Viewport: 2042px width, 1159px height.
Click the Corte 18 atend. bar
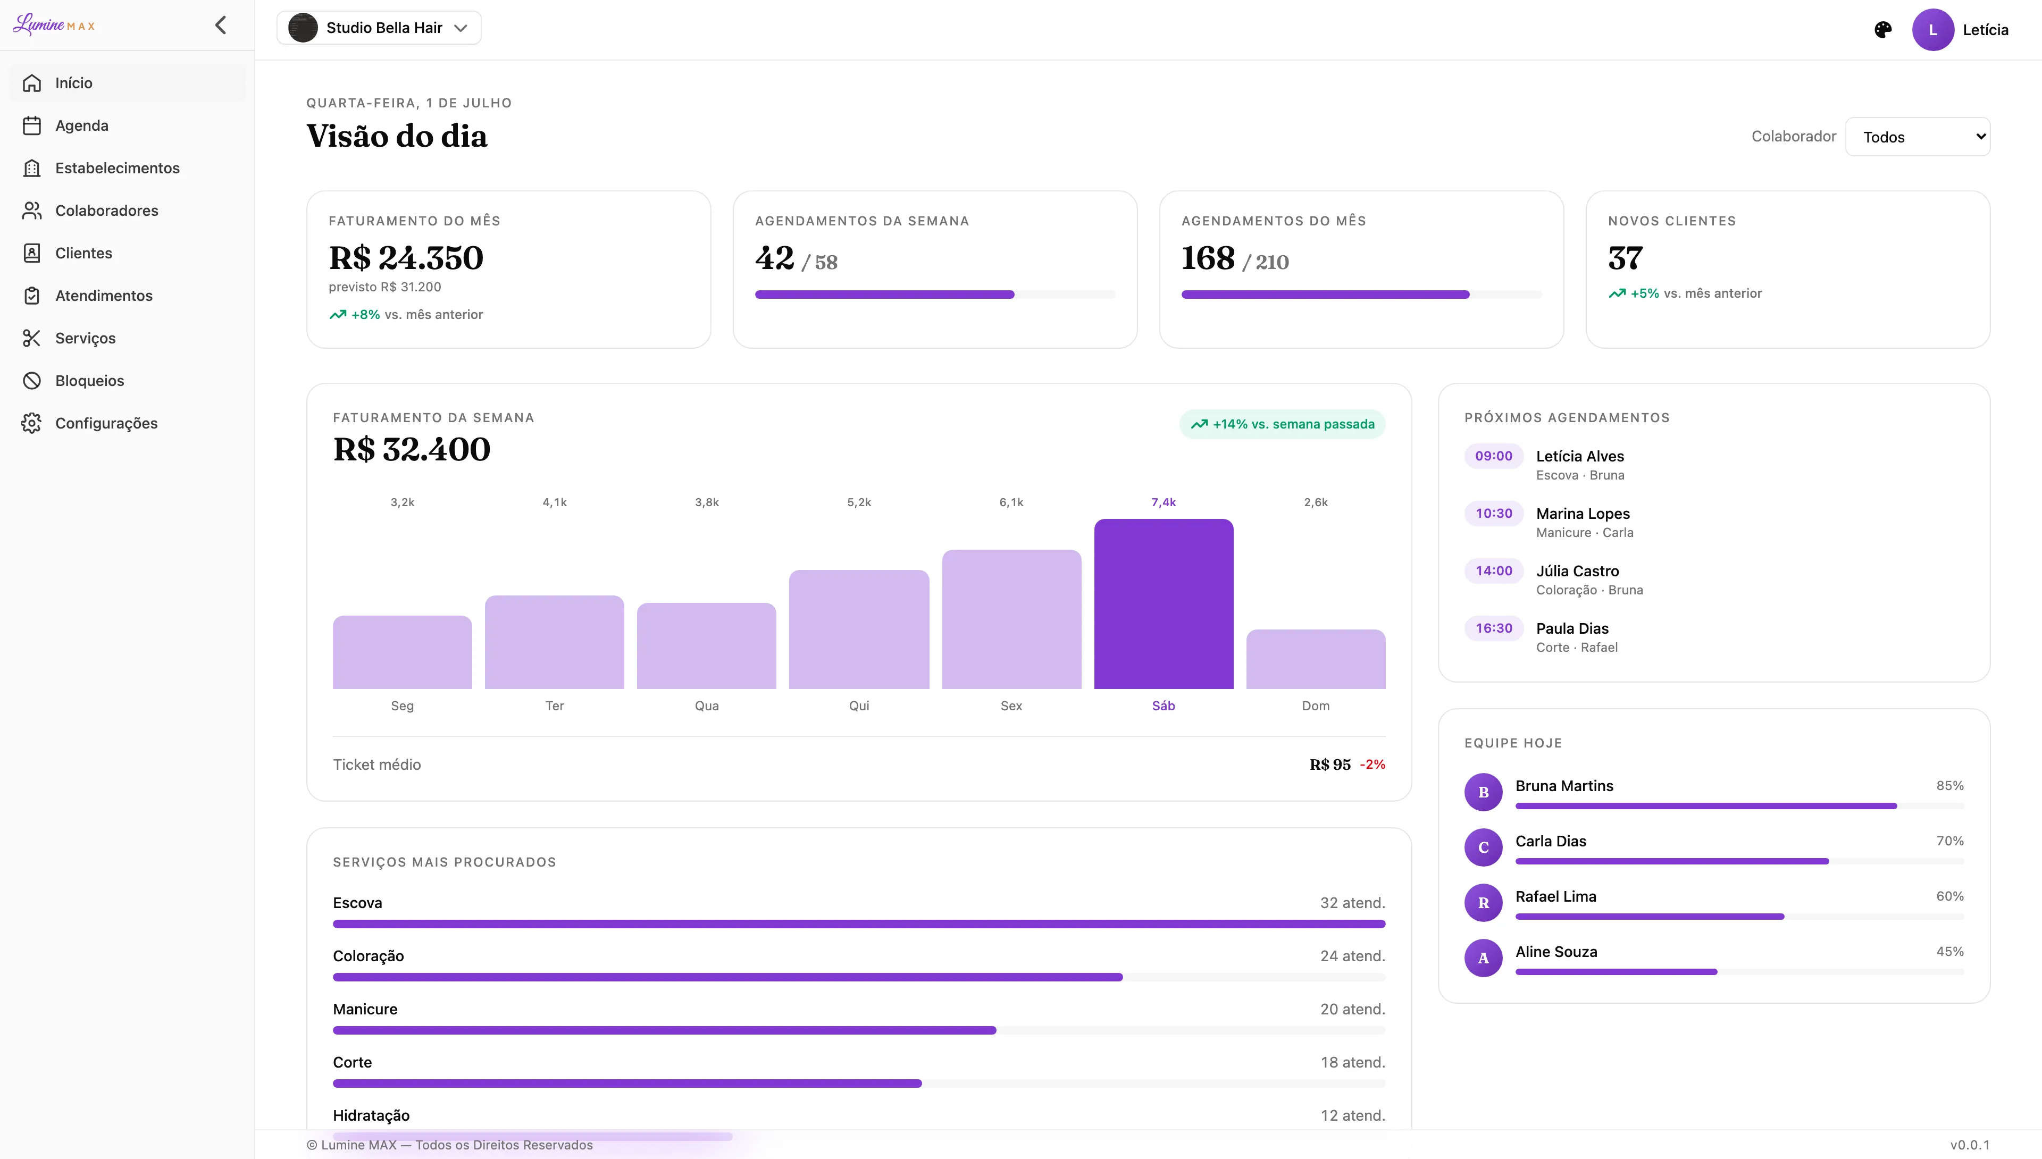[859, 1084]
